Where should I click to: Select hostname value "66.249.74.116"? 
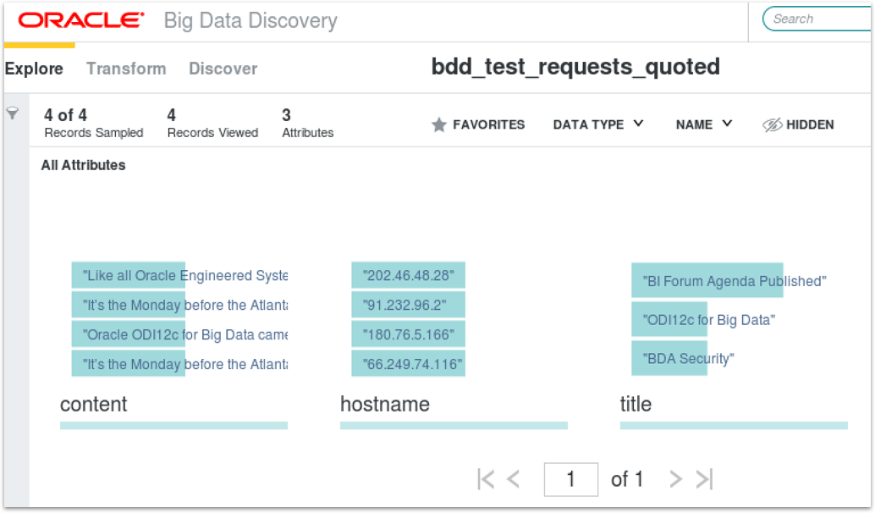tap(409, 364)
